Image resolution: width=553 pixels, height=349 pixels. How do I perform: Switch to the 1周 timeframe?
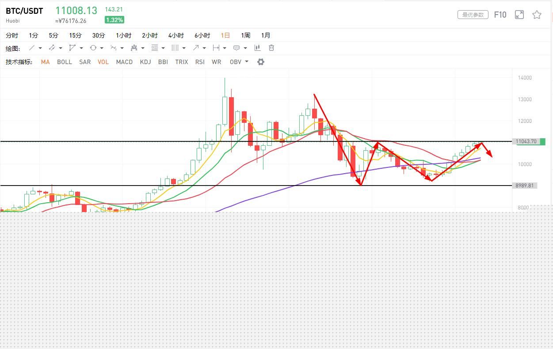pyautogui.click(x=245, y=35)
